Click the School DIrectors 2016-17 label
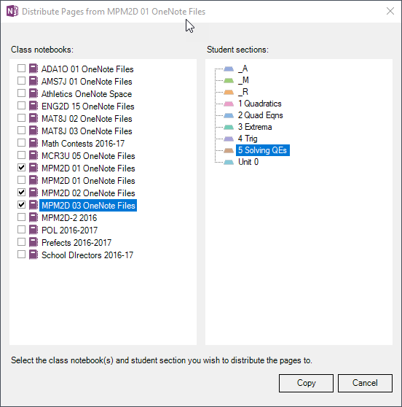402x407 pixels. pyautogui.click(x=87, y=255)
